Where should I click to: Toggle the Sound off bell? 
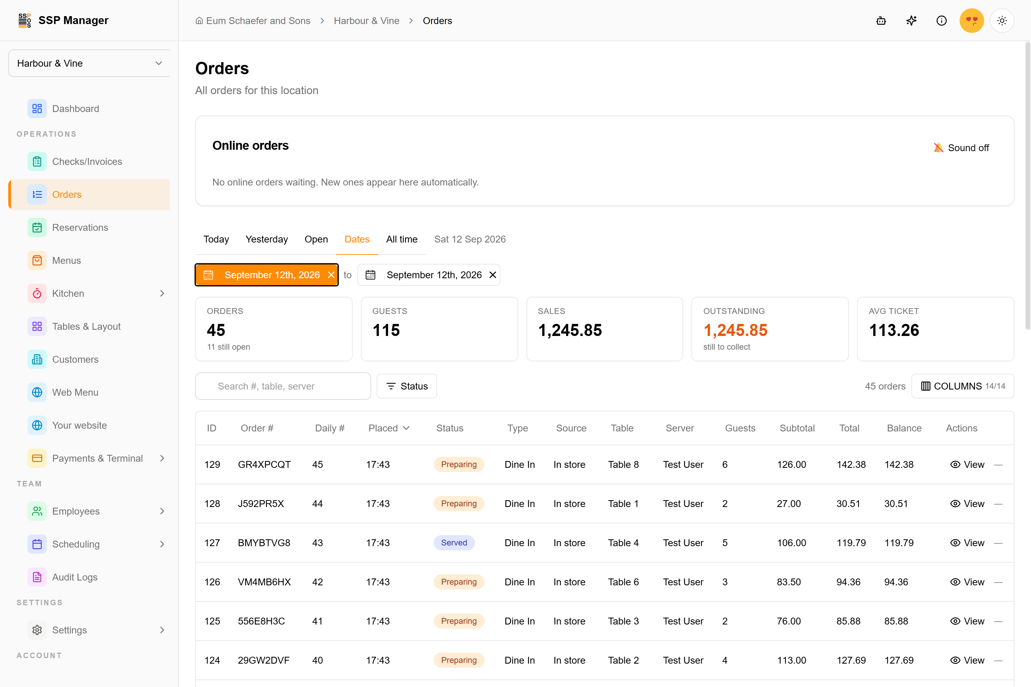(961, 148)
